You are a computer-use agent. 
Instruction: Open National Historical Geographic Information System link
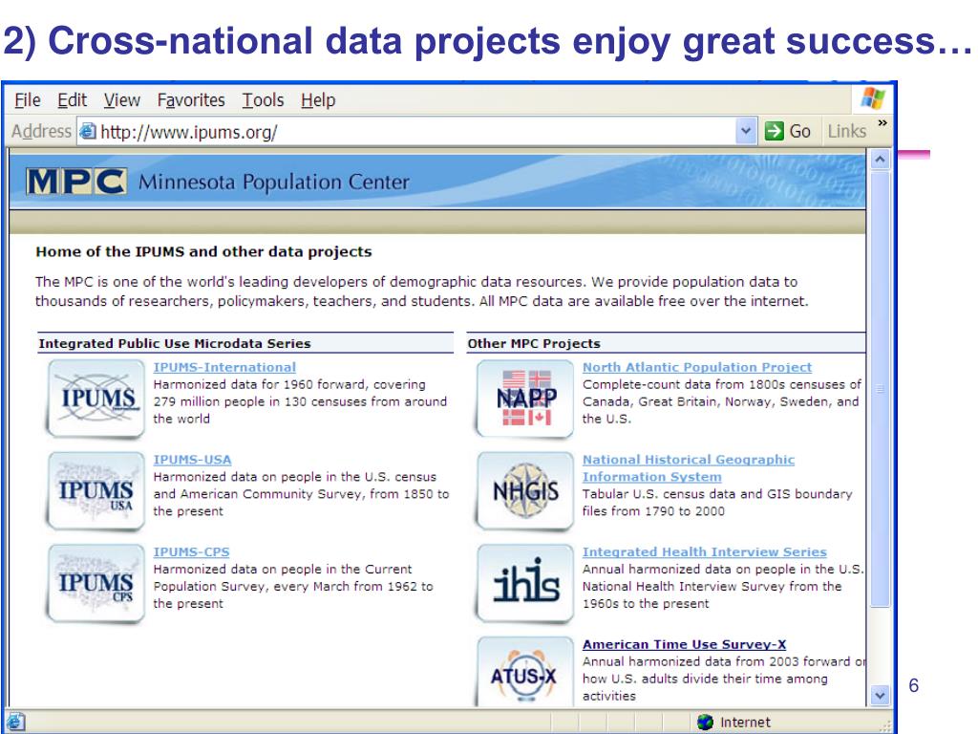689,468
